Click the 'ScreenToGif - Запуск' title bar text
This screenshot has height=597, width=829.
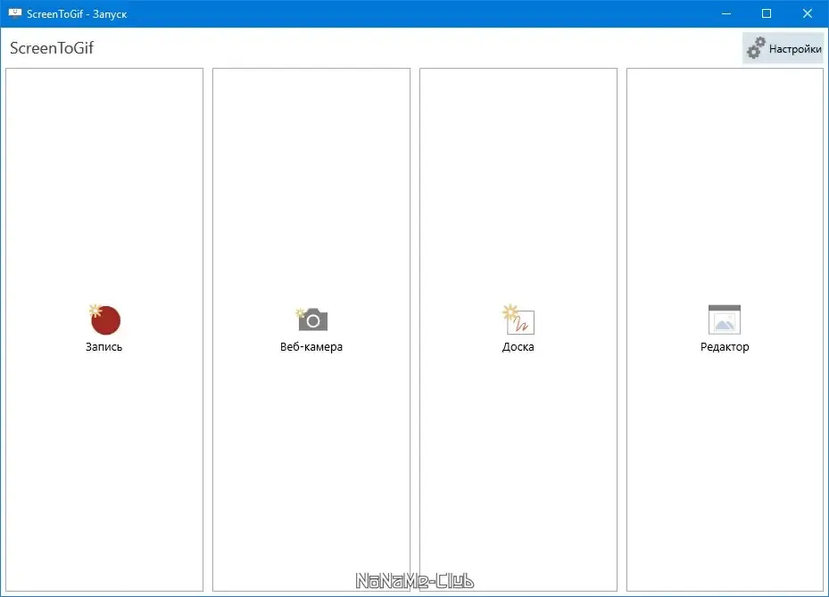[77, 14]
